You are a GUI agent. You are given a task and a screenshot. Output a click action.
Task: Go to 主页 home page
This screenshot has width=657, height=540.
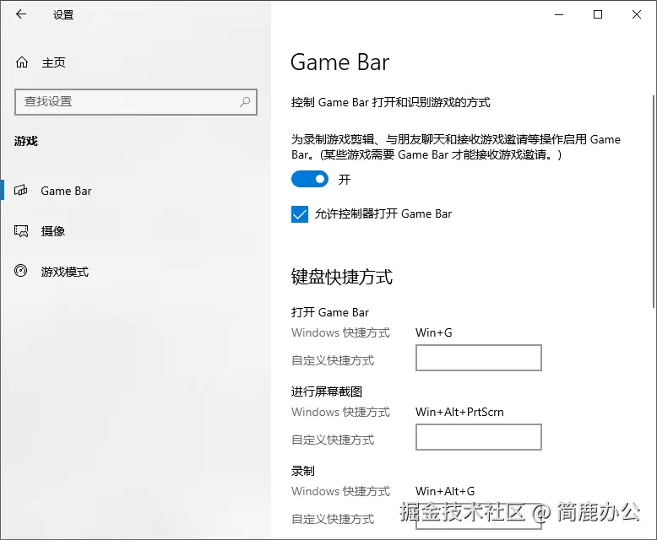coord(53,62)
